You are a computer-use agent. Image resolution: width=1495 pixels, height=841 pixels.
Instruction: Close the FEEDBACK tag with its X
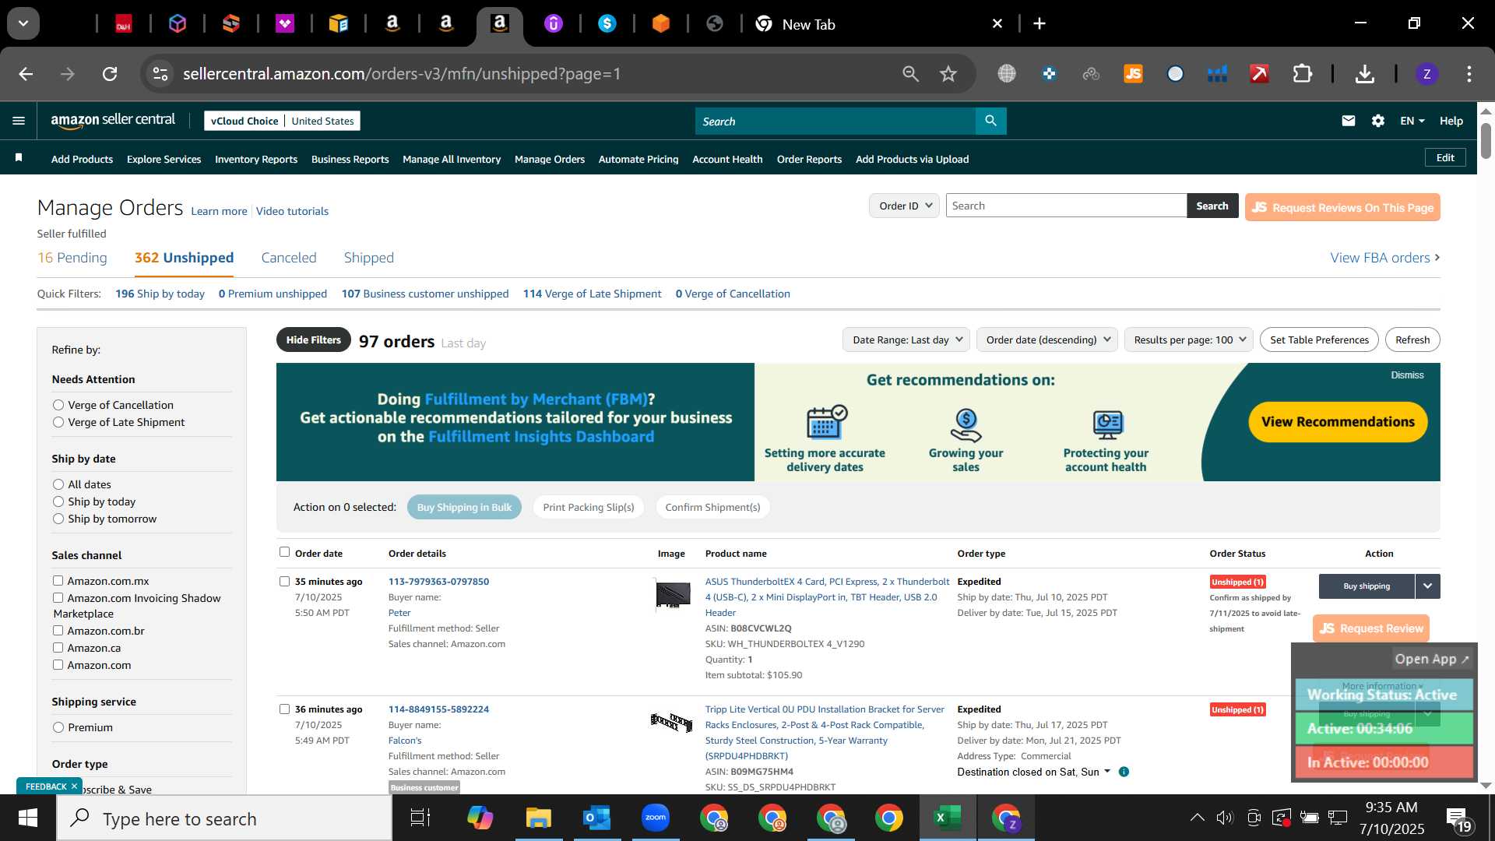point(74,786)
